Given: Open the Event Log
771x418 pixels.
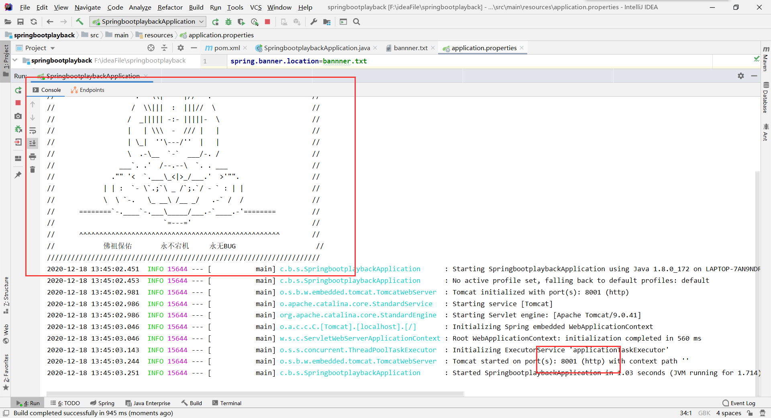Looking at the screenshot, I should [x=739, y=403].
